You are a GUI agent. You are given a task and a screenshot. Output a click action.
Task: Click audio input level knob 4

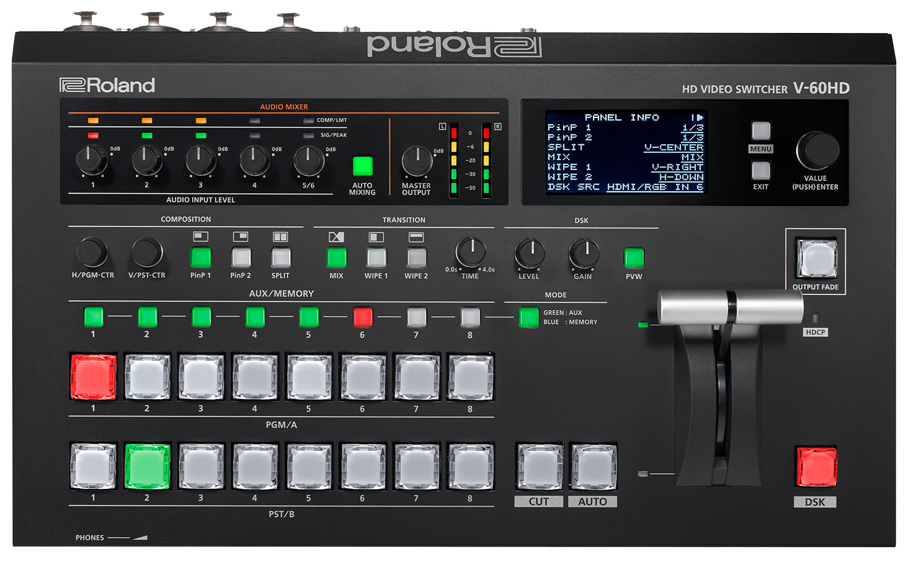(x=254, y=161)
